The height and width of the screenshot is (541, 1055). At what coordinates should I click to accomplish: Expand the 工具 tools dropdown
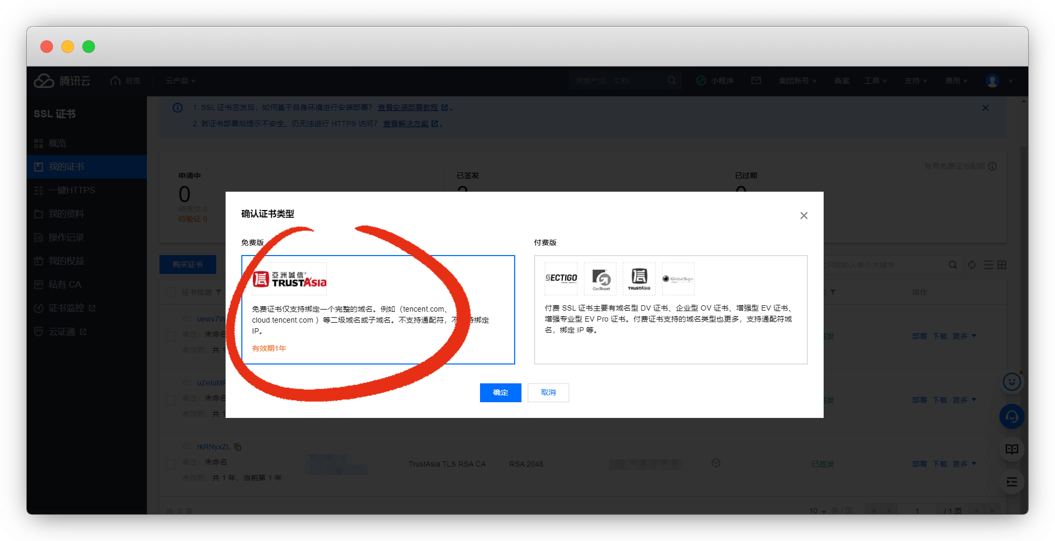pos(875,81)
